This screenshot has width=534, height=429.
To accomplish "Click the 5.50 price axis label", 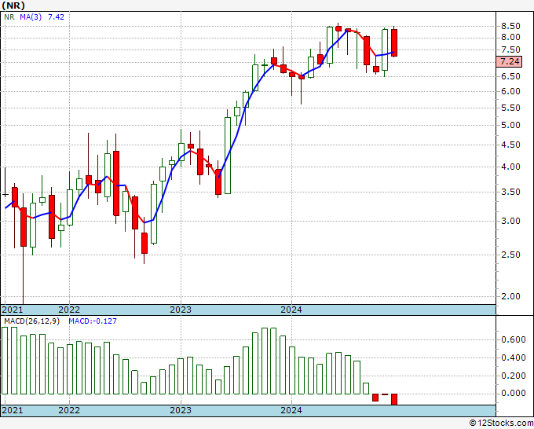I will tap(510, 108).
